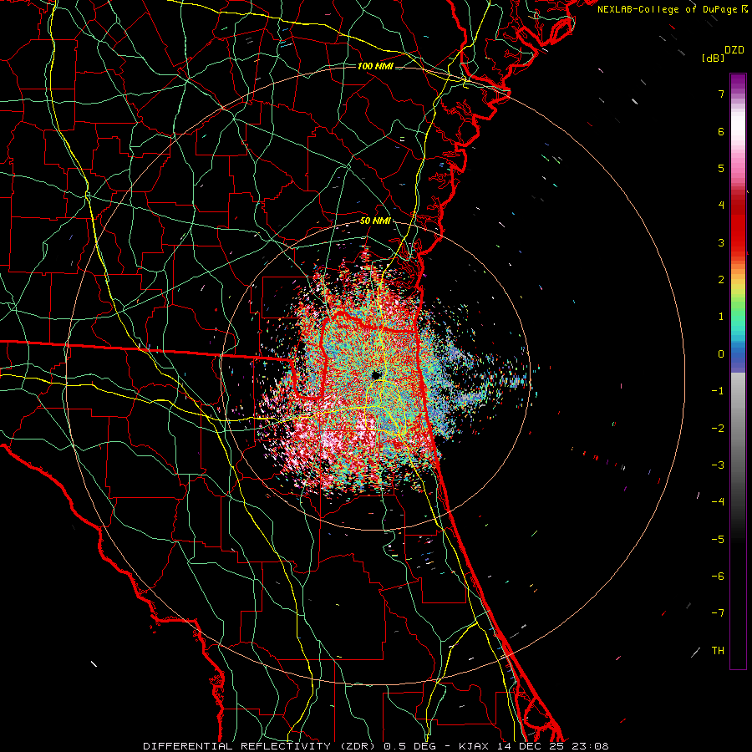The image size is (752, 752).
Task: Click the -4 value on the scale
Action: tap(718, 501)
